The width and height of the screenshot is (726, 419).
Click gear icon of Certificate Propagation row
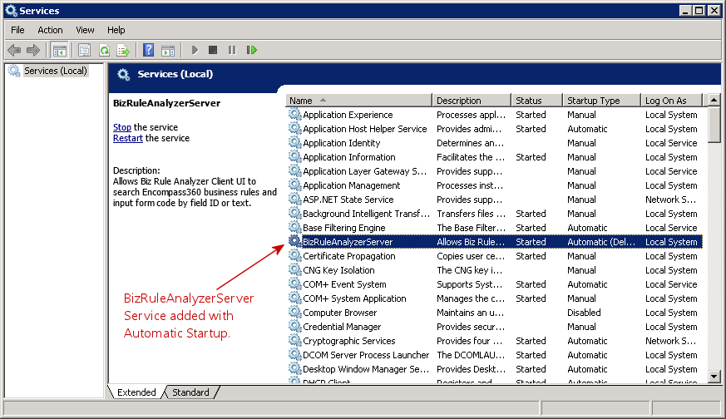click(x=294, y=255)
